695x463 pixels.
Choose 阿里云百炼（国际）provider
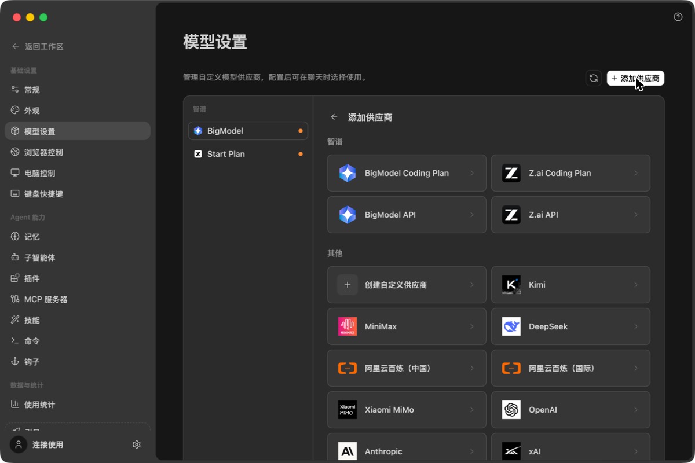tap(570, 368)
